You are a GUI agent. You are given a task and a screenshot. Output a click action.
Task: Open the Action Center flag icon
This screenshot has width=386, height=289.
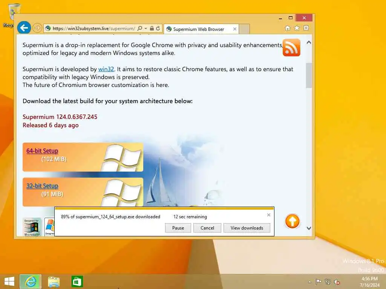[x=319, y=281]
